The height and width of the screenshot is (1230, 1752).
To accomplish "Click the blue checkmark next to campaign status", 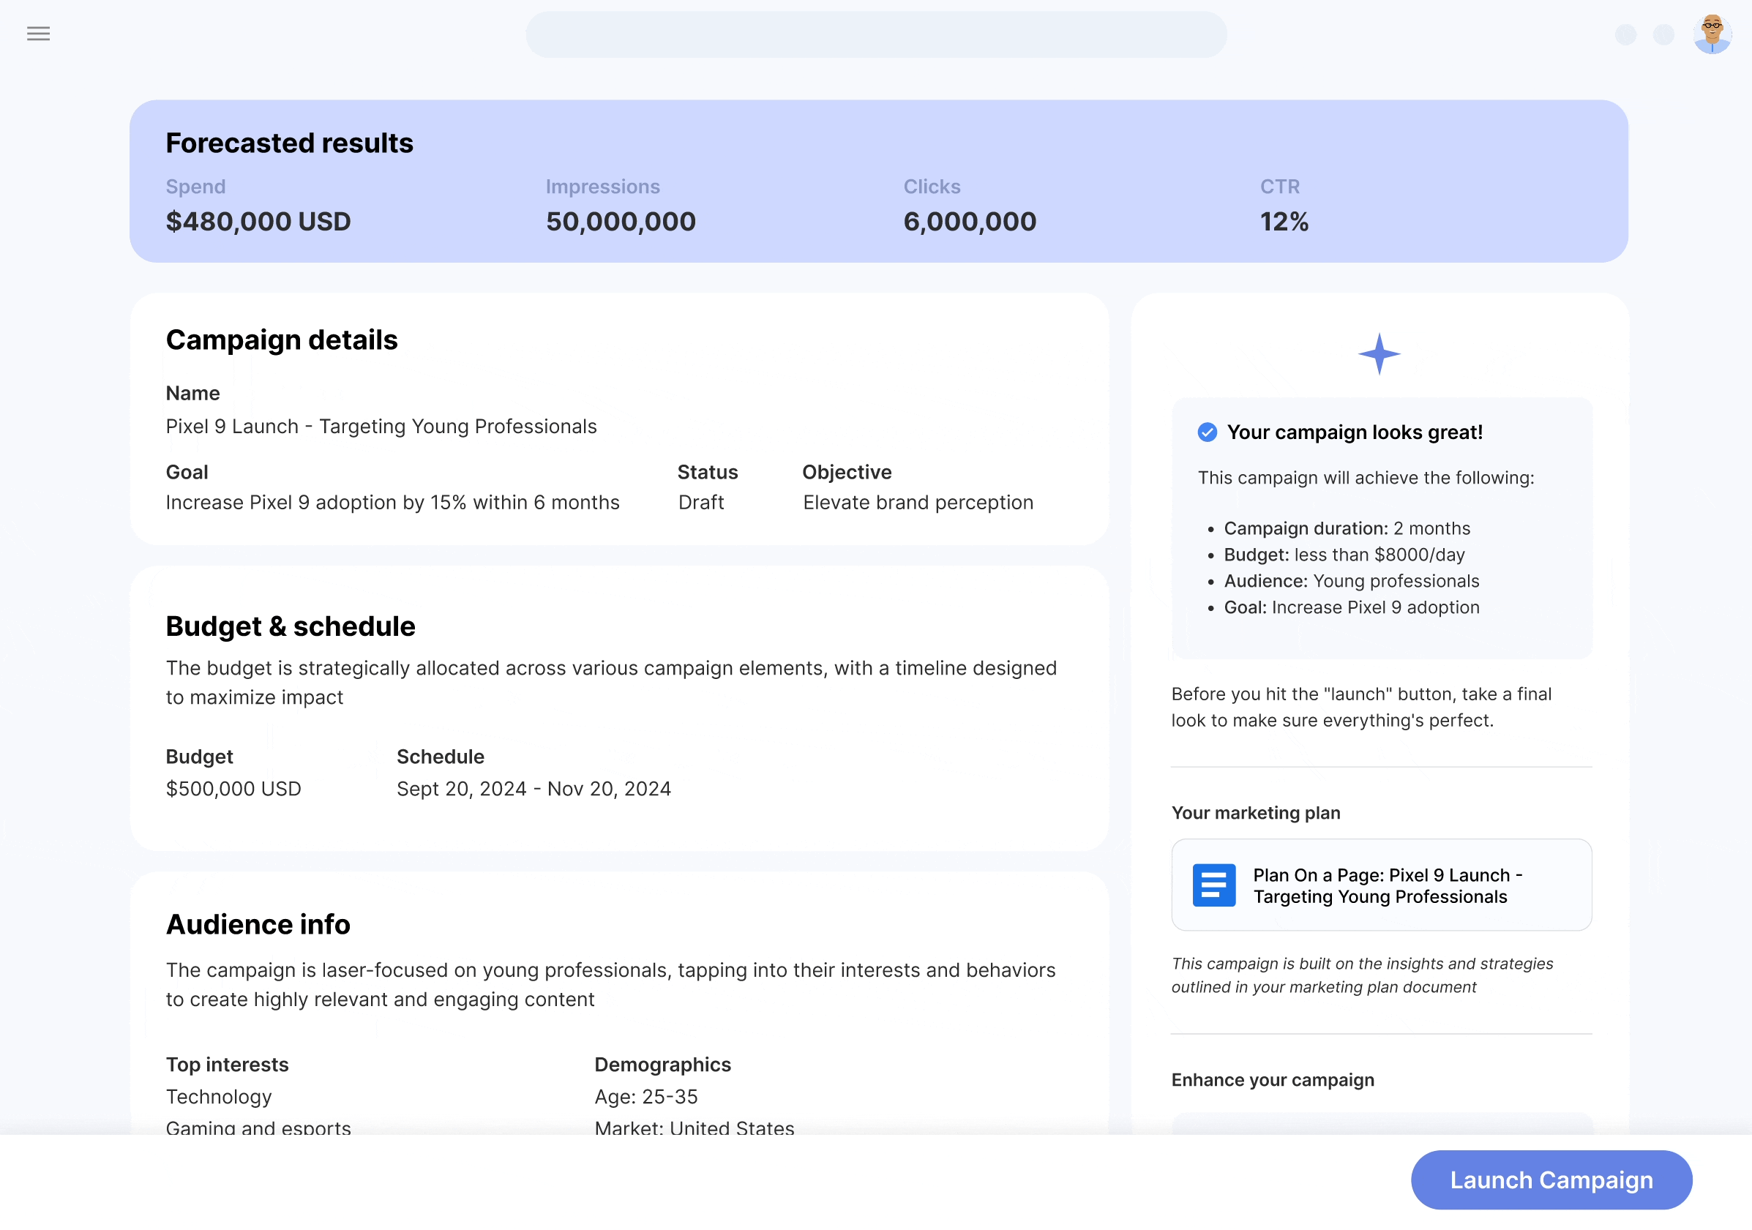I will tap(1208, 432).
